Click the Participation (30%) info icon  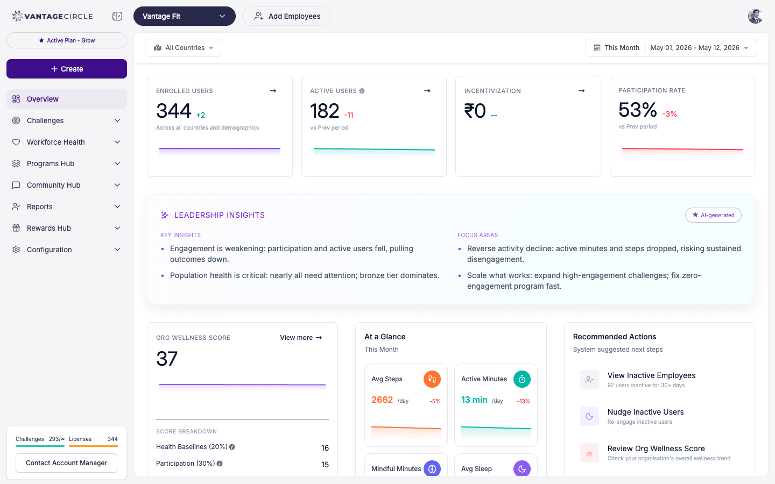point(220,464)
